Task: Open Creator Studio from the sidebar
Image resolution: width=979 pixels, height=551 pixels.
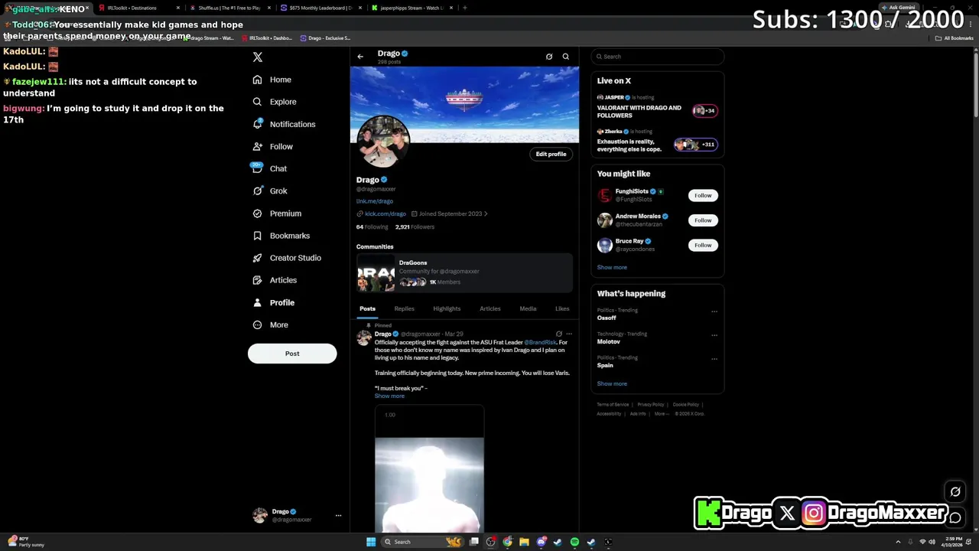Action: coord(287,258)
